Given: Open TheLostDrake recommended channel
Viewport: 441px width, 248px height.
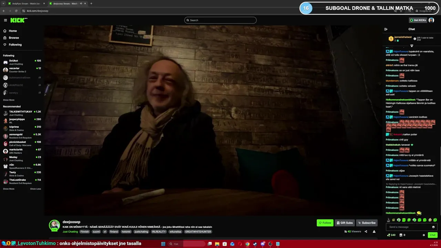Looking at the screenshot, I should coord(22,182).
